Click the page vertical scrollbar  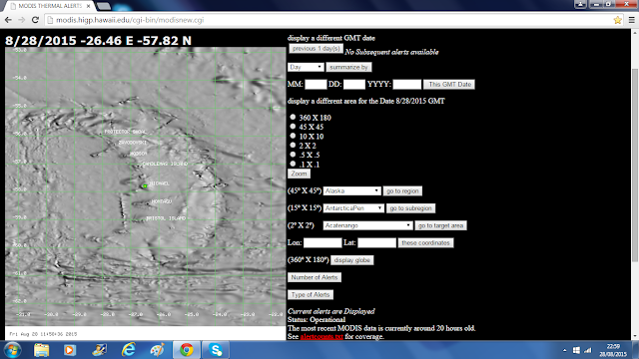(x=635, y=165)
